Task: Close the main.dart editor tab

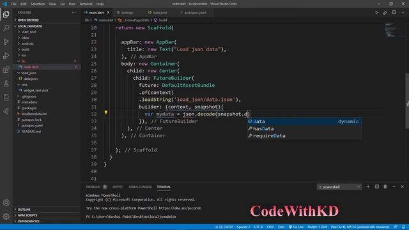Action: tap(108, 13)
